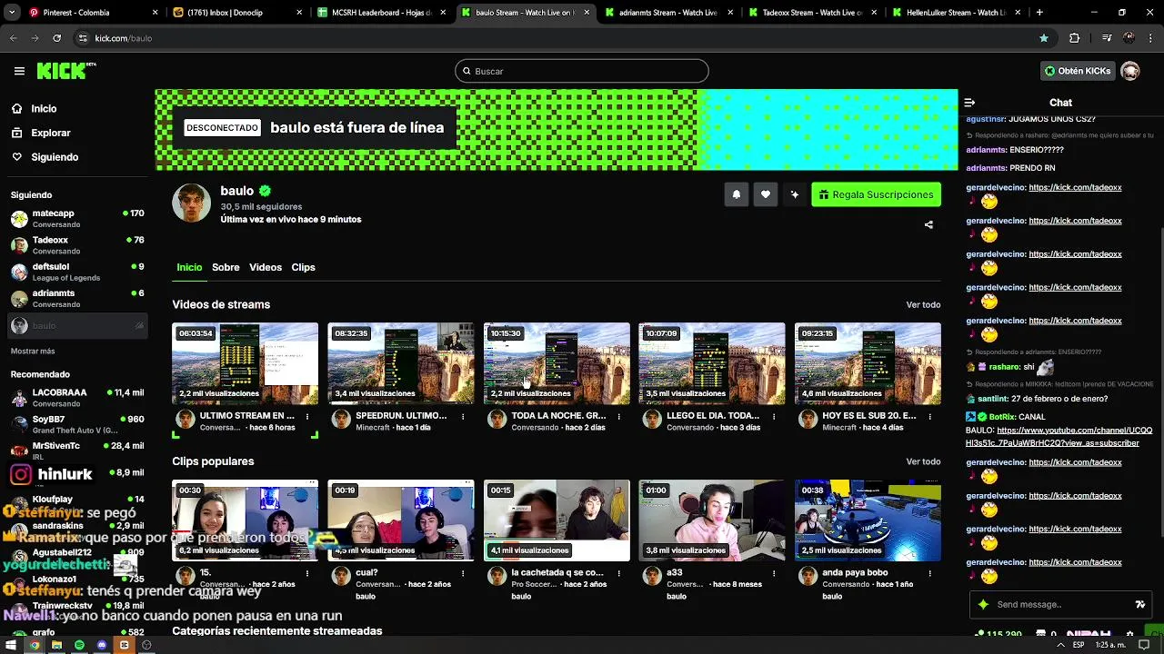The height and width of the screenshot is (654, 1164).
Task: Open options for 'la cachetada' clip
Action: click(x=618, y=573)
